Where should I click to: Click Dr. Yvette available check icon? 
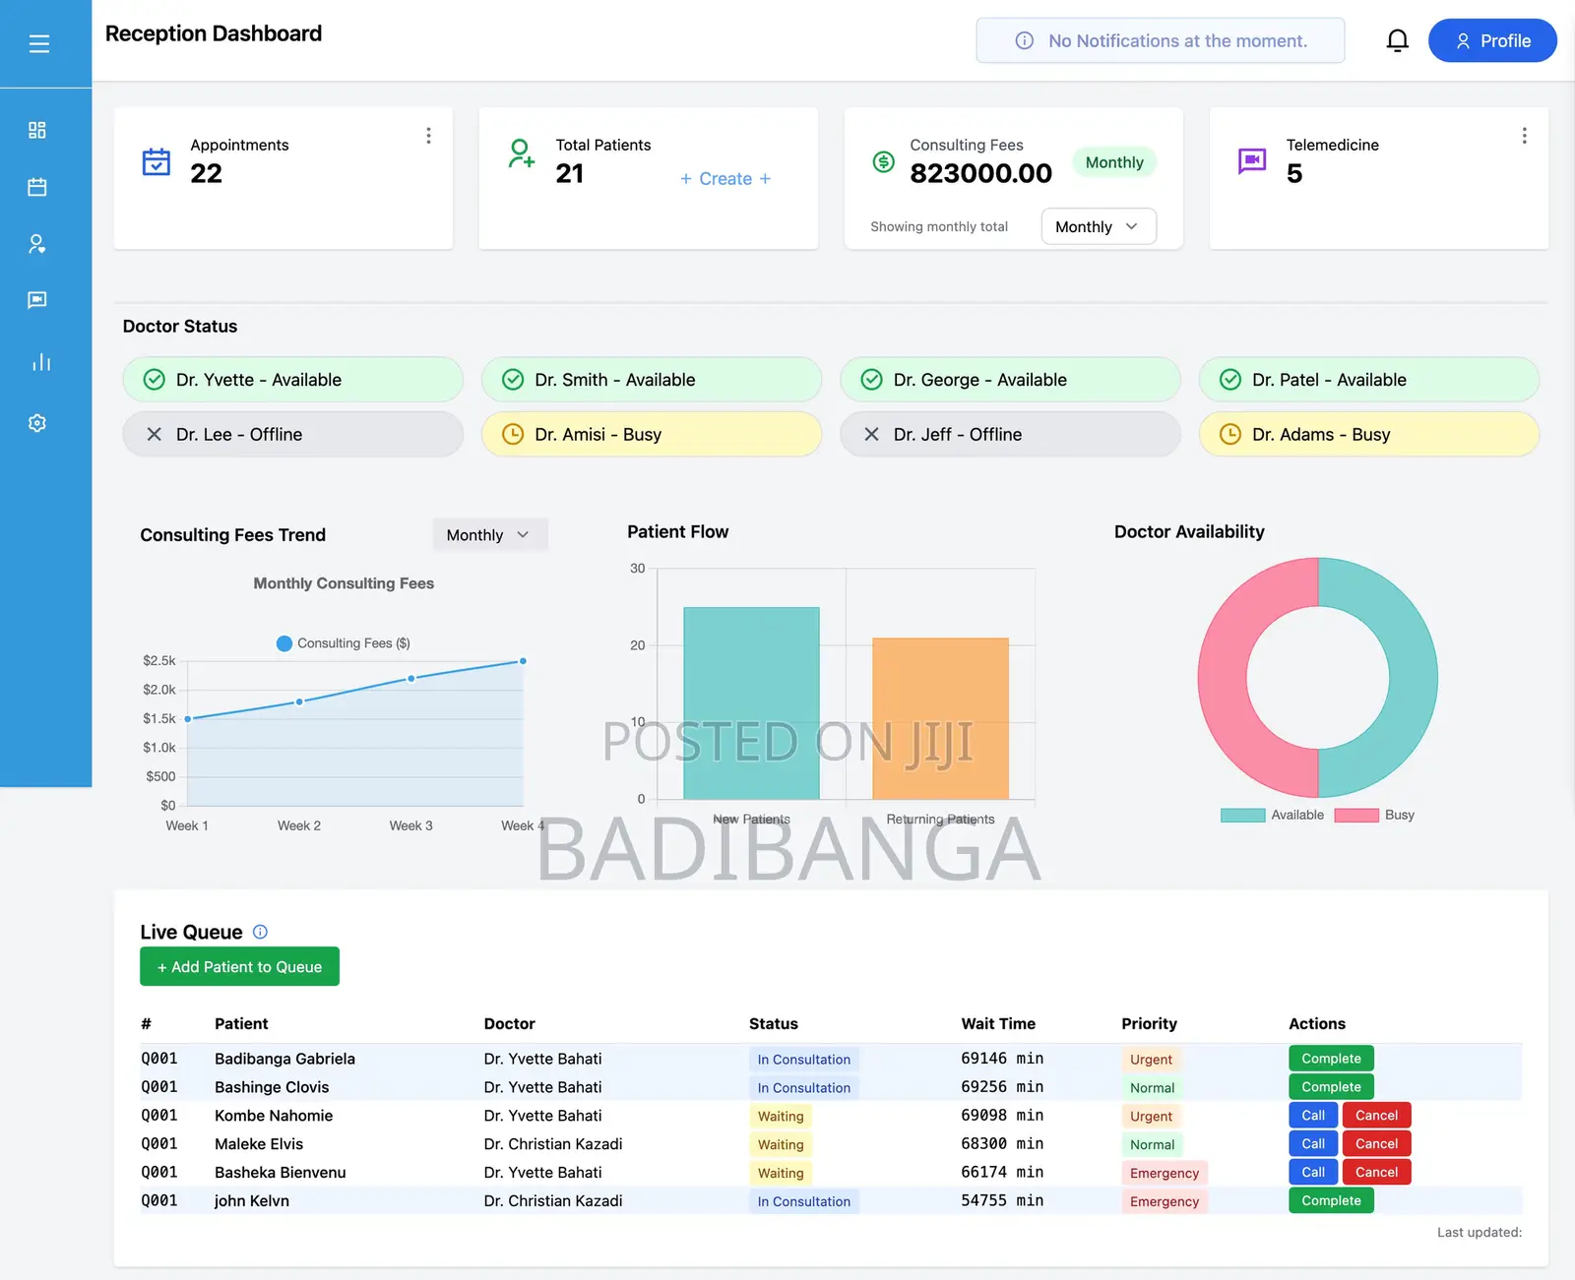(x=155, y=380)
